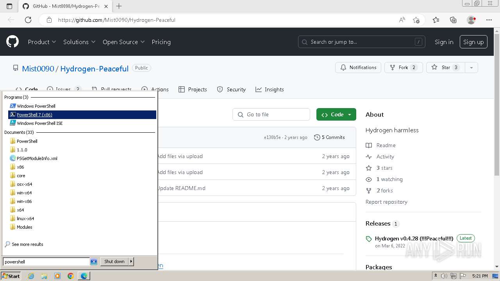The height and width of the screenshot is (281, 500).
Task: Open the browser Collections icon
Action: point(453,20)
